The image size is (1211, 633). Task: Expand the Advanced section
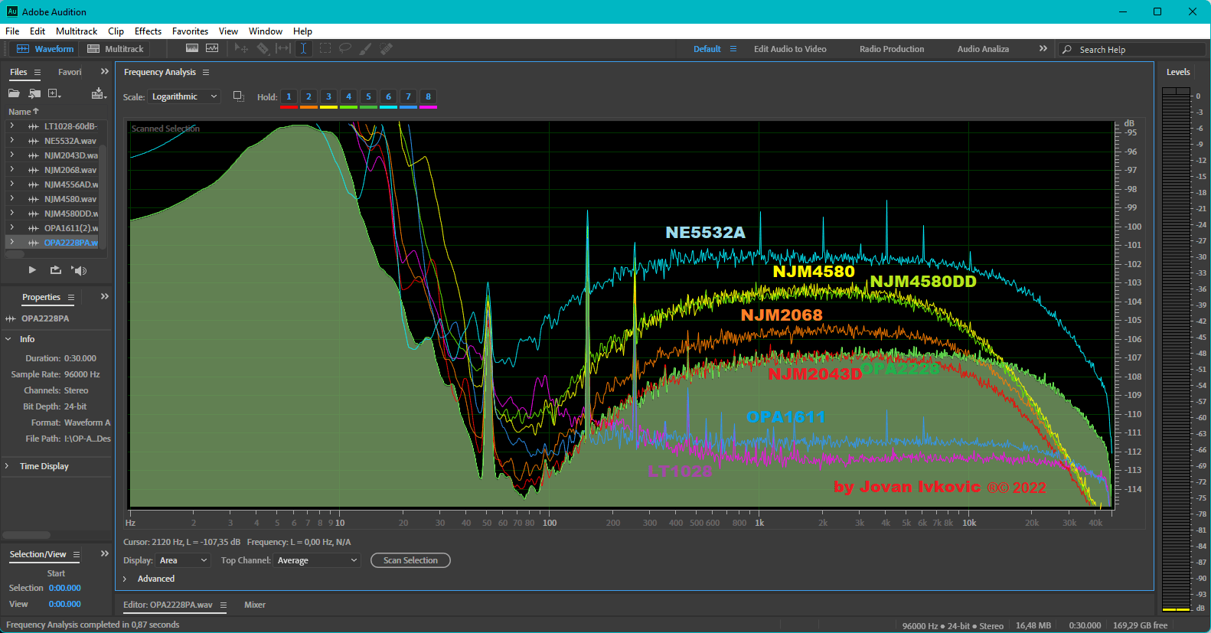pos(125,579)
